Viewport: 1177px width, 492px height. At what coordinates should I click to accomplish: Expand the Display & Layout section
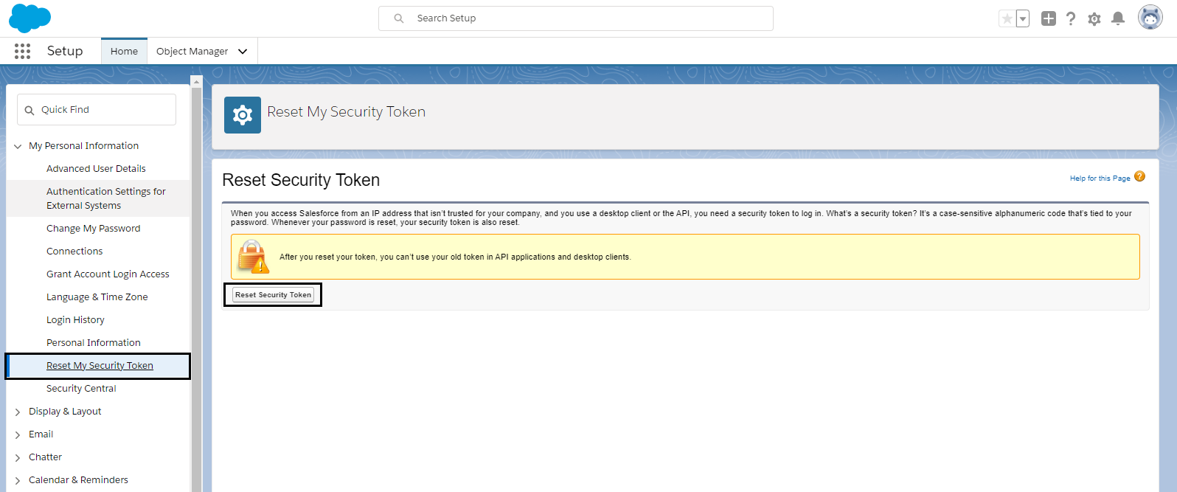(x=18, y=411)
